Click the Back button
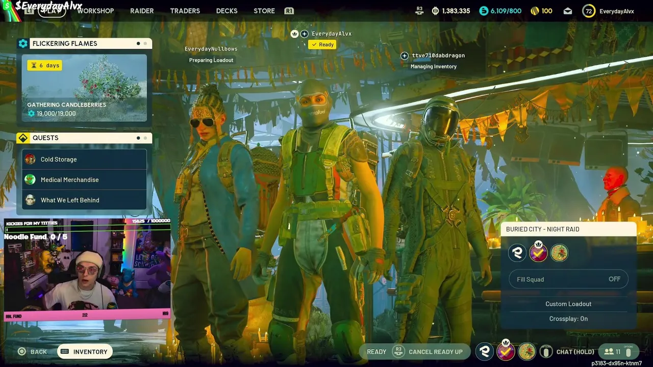The image size is (653, 367). point(32,352)
